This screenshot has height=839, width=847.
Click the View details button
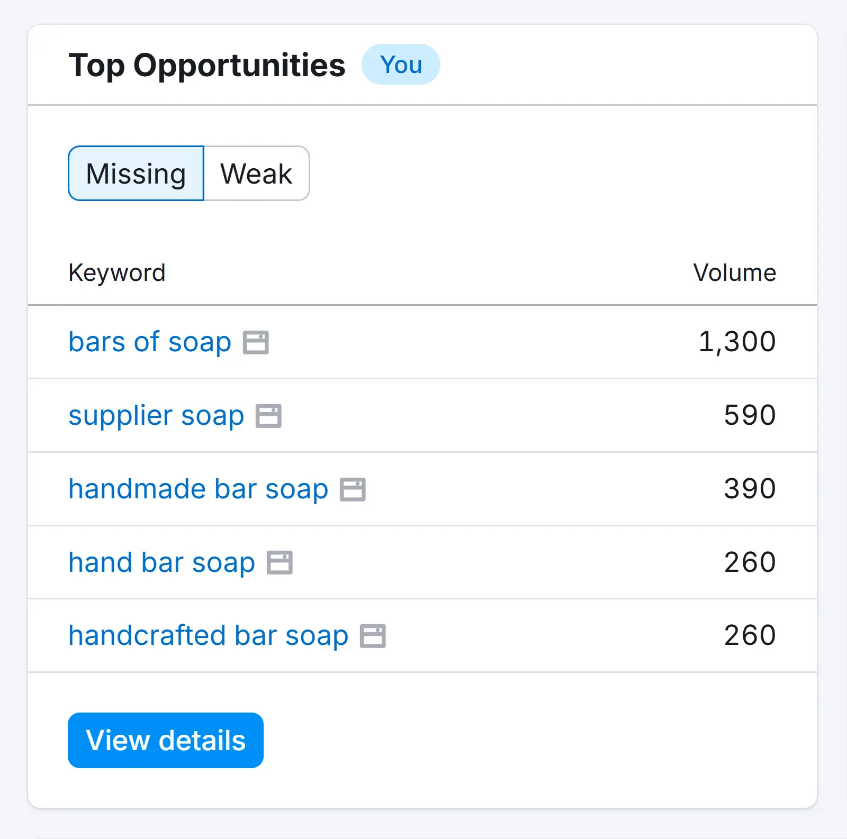pos(165,740)
